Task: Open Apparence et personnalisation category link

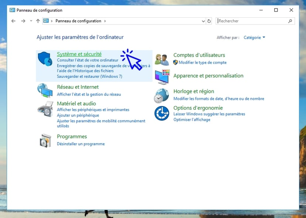Action: pyautogui.click(x=209, y=76)
